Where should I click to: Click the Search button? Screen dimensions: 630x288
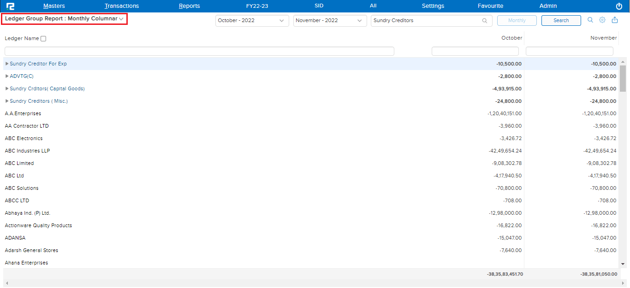pyautogui.click(x=561, y=20)
